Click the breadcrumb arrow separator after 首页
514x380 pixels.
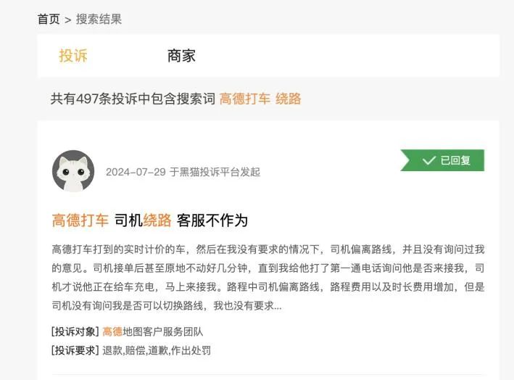click(x=68, y=20)
